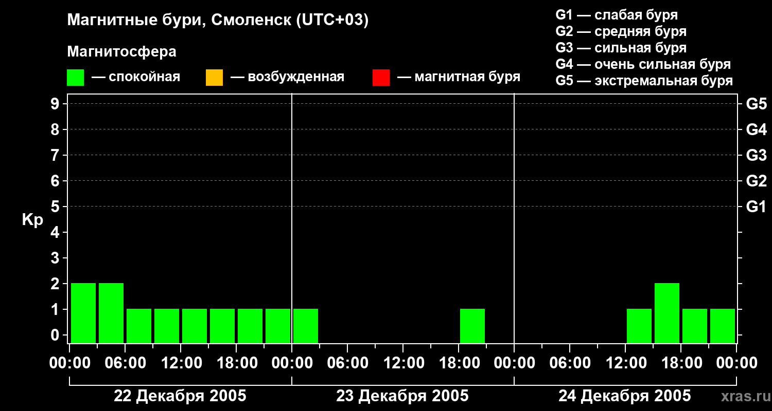Click the red 'магнитная буря' legend swatch
772x411 pixels.
coord(381,78)
